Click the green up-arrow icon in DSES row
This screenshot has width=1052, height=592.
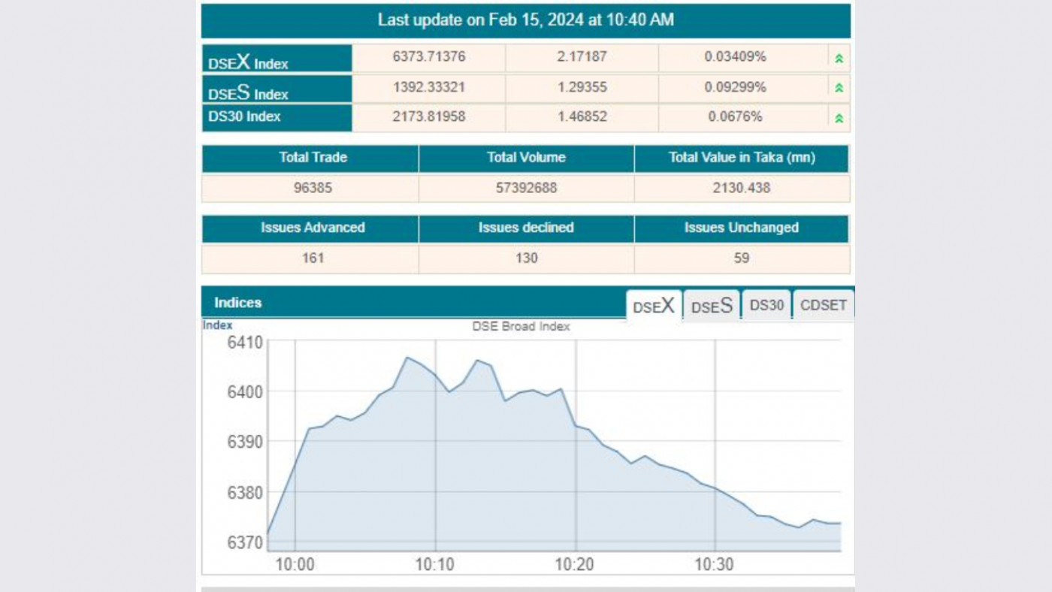839,88
